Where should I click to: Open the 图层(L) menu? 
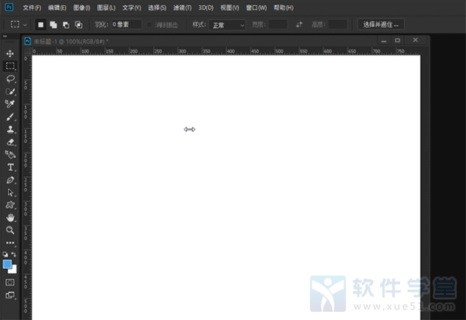(106, 7)
